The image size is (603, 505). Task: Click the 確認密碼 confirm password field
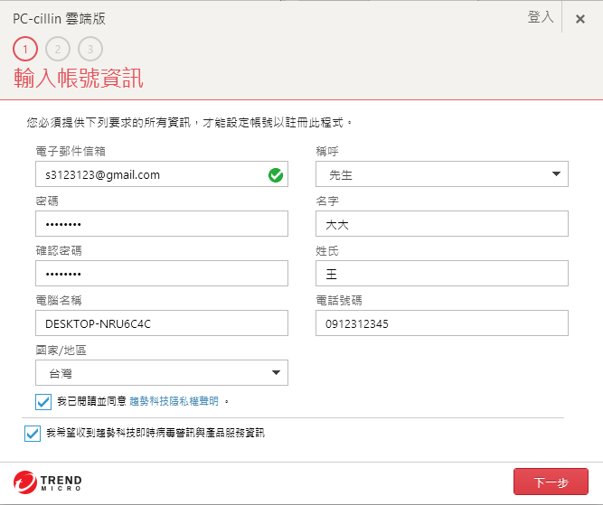[x=162, y=274]
